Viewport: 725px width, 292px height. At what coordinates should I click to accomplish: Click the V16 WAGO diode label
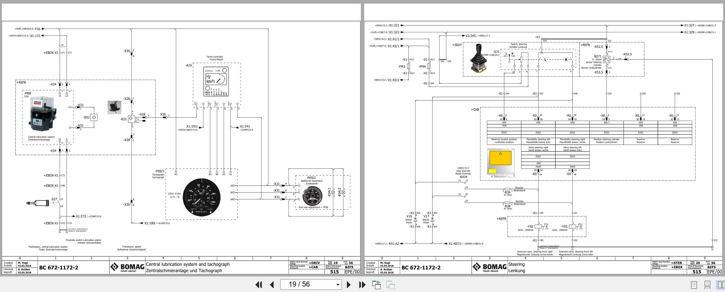409,216
